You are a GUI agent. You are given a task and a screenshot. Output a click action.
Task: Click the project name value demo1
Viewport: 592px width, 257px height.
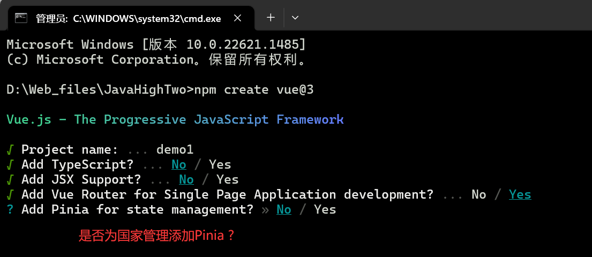click(x=175, y=149)
